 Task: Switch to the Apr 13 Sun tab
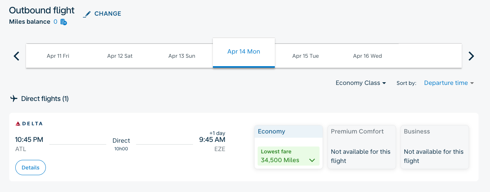point(182,56)
